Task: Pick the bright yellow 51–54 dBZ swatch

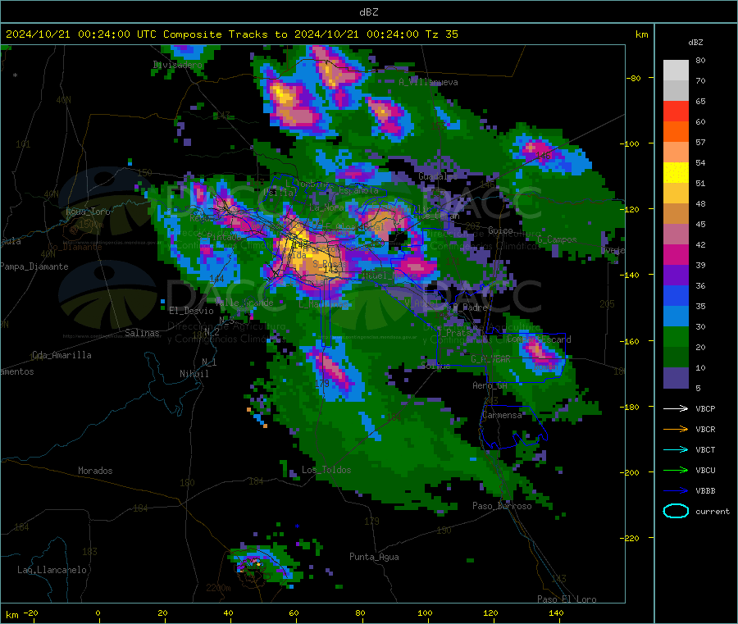Action: (x=676, y=173)
